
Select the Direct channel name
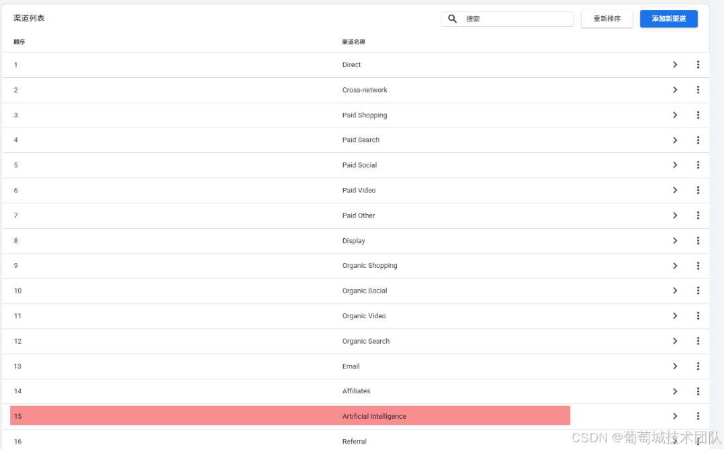pyautogui.click(x=351, y=64)
